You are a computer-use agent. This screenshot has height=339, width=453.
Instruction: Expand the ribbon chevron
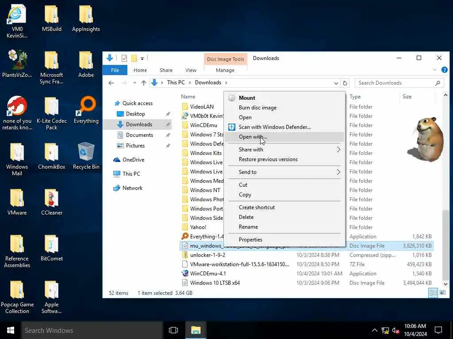coord(434,70)
